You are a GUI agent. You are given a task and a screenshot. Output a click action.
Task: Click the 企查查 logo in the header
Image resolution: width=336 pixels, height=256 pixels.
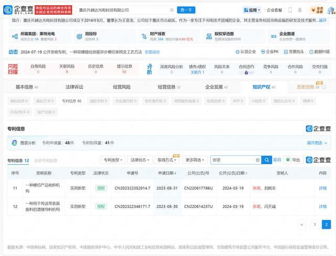point(18,9)
